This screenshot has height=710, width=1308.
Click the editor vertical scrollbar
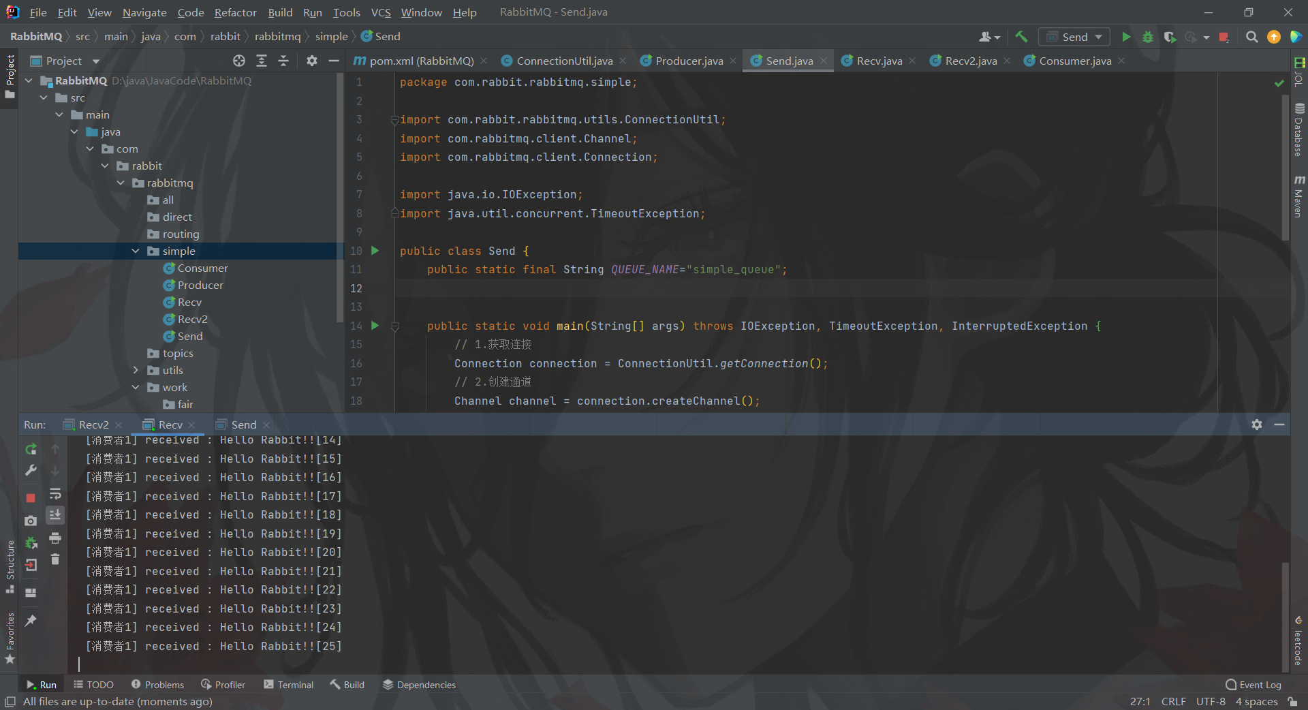(1286, 168)
